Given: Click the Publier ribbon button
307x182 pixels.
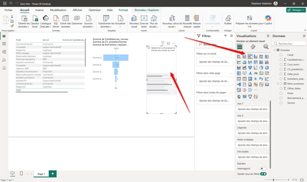Looking at the screenshot, I should (228, 20).
